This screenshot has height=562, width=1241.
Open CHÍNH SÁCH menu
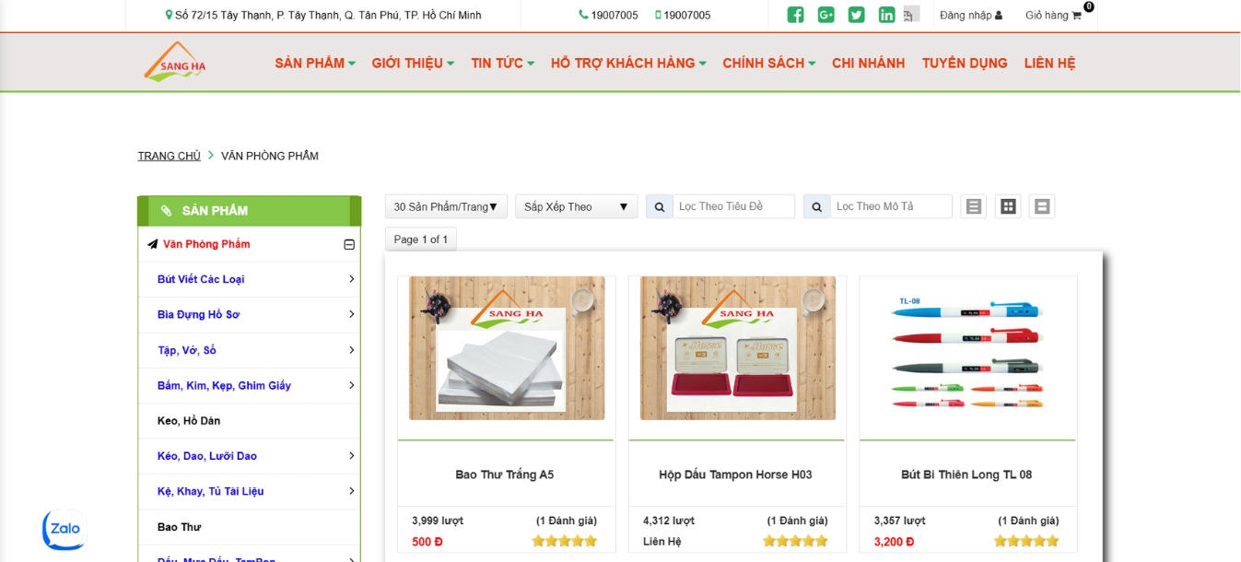(x=769, y=63)
